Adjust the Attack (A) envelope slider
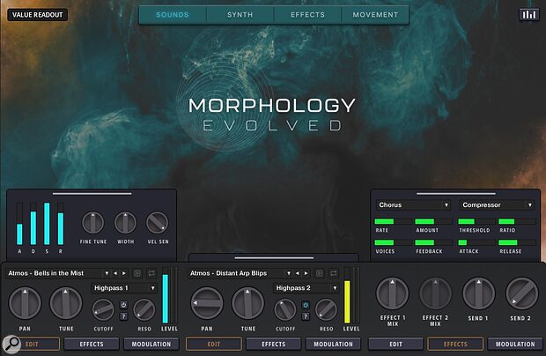The image size is (546, 356). (19, 224)
